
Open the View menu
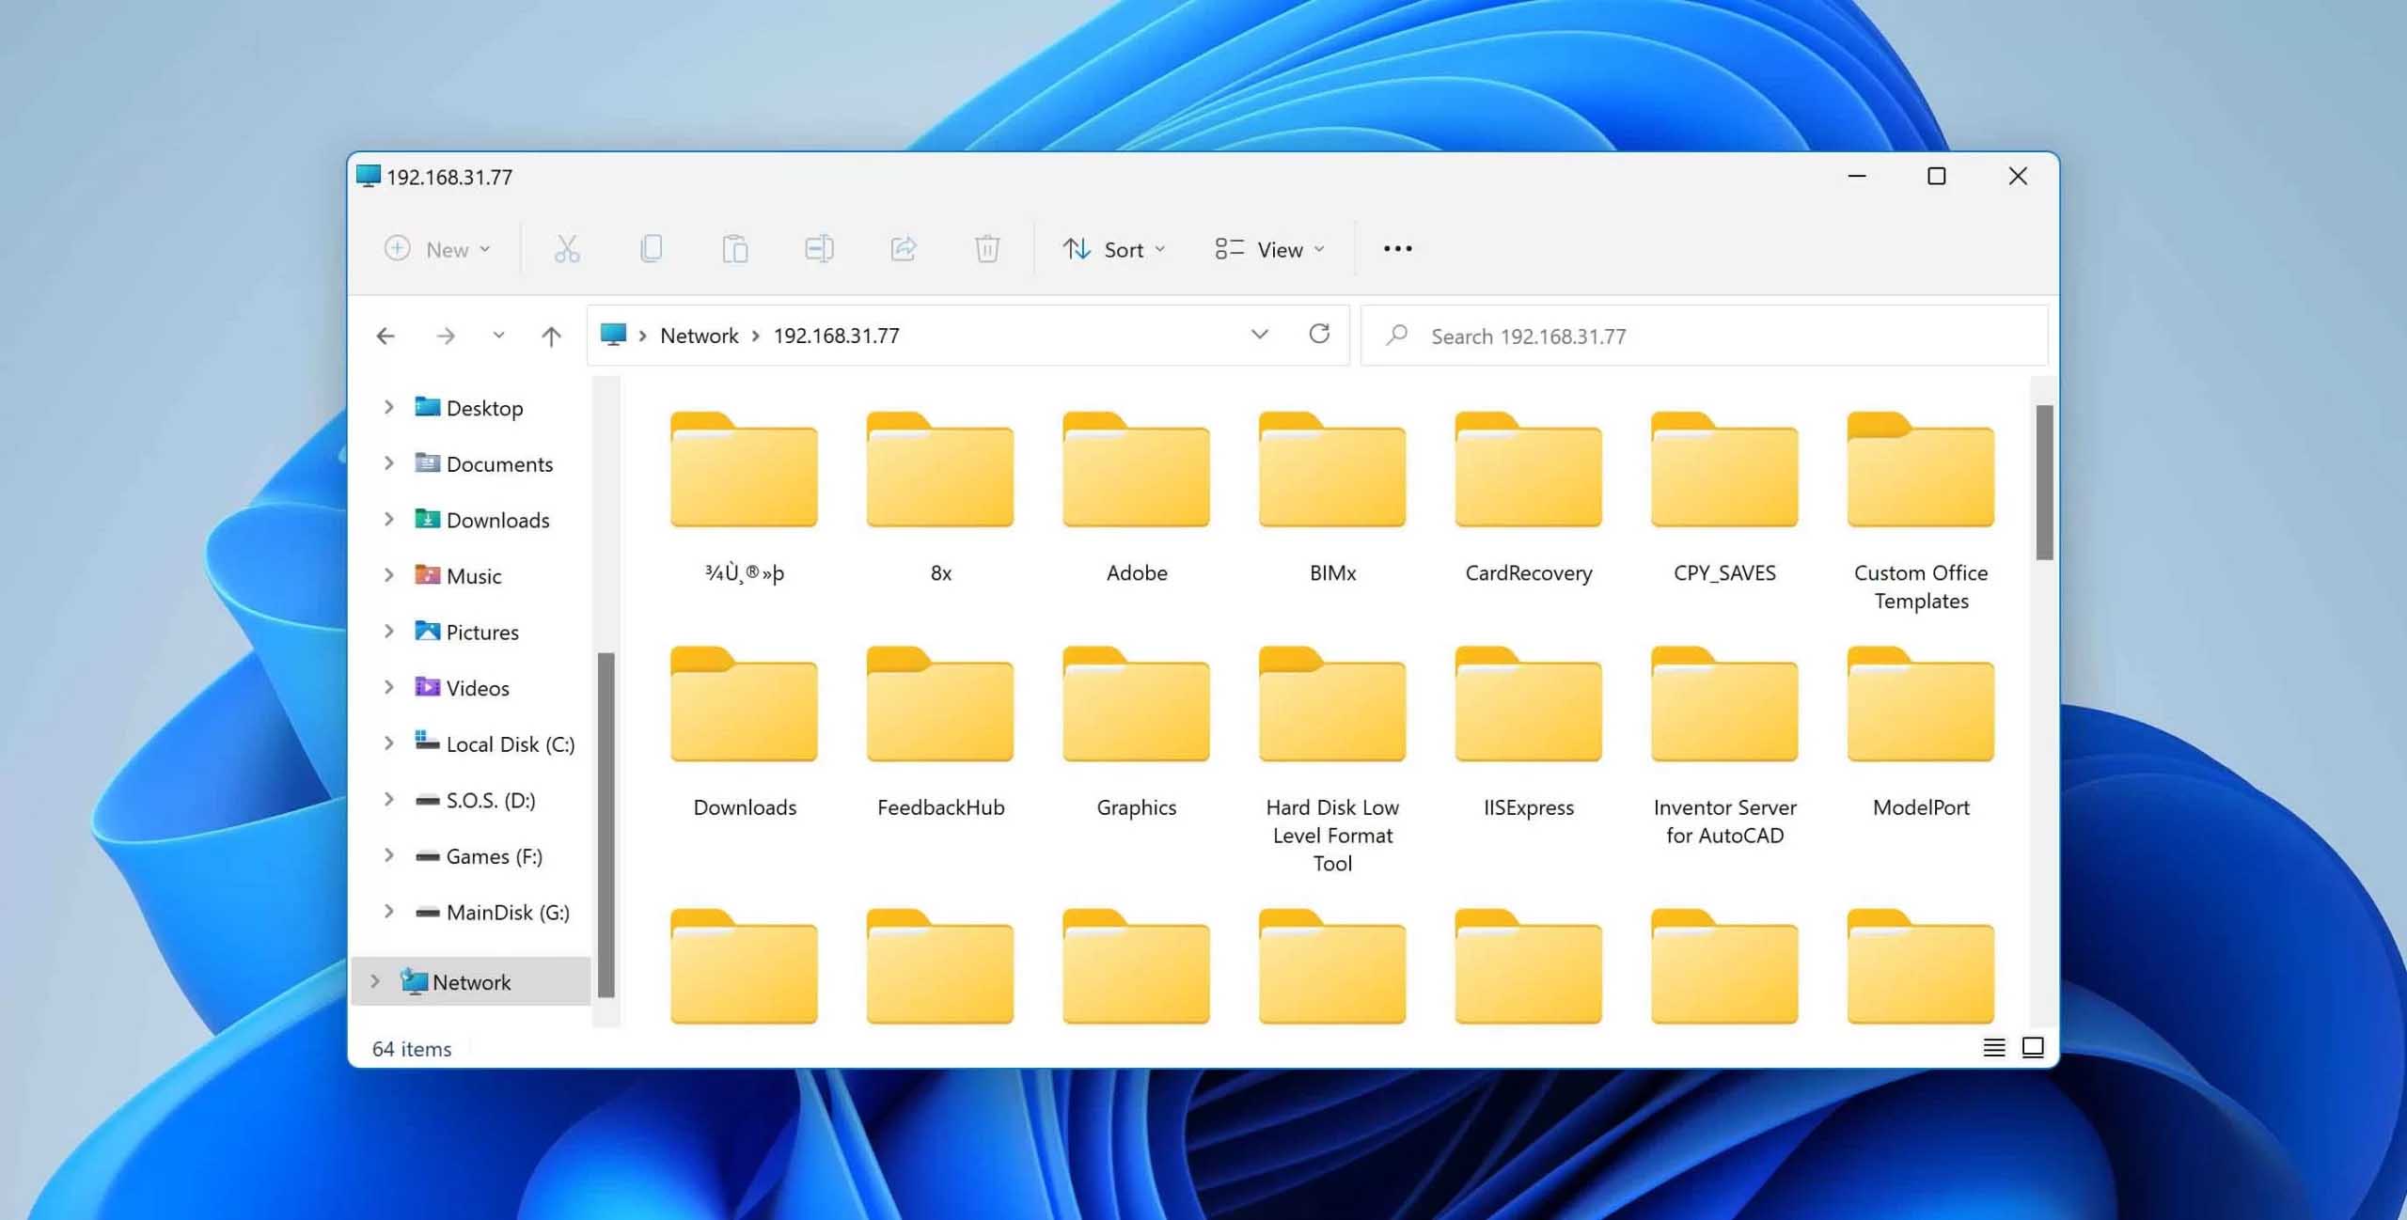[x=1269, y=249]
